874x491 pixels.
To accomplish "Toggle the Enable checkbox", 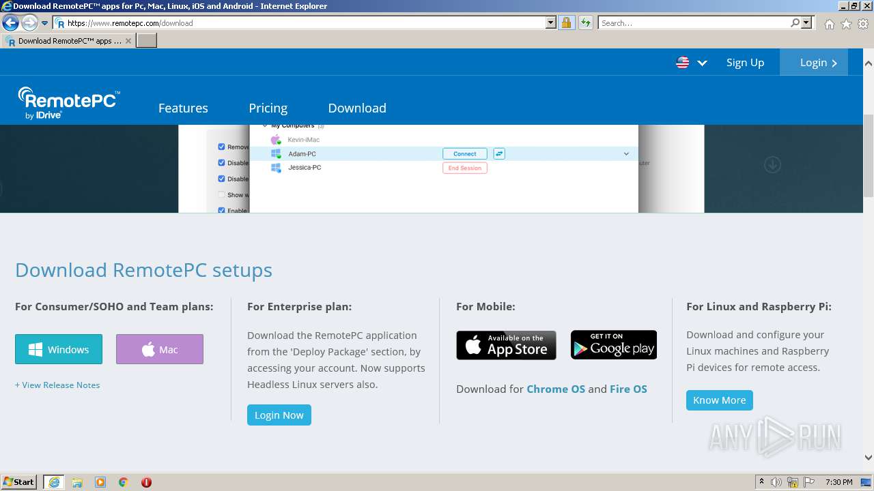I will (x=221, y=210).
